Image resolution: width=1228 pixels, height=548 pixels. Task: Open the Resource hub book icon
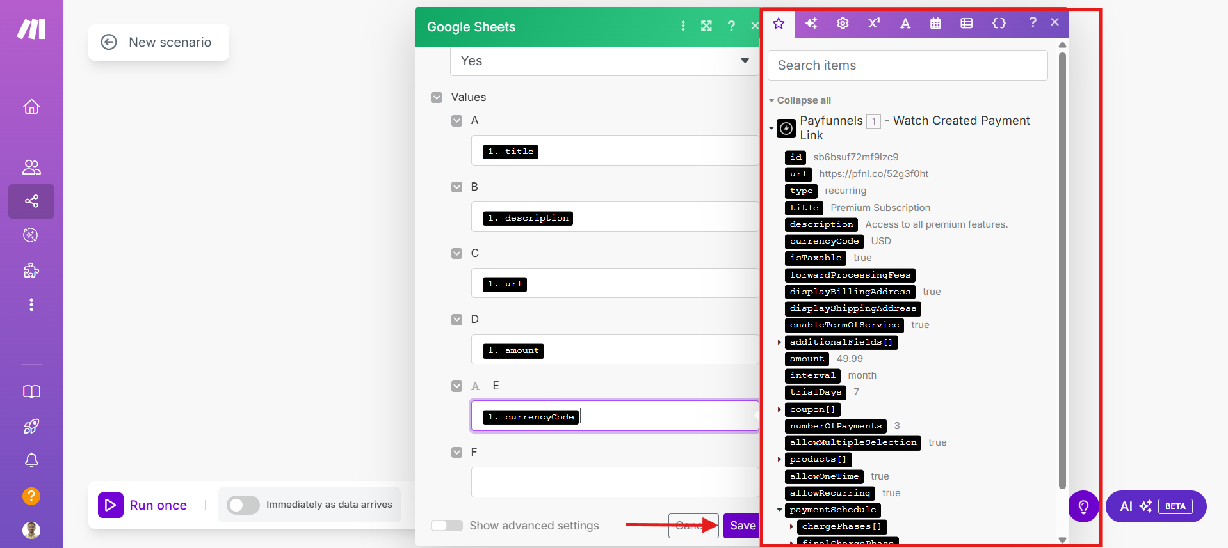click(31, 391)
